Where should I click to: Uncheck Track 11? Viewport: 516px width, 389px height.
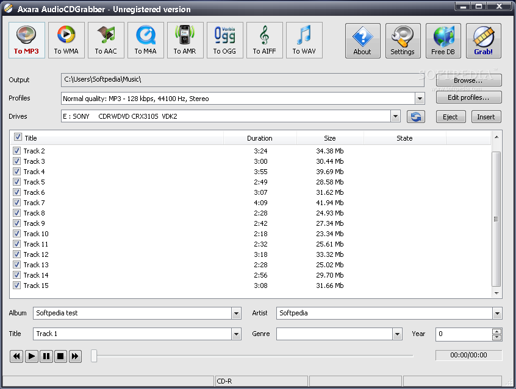(x=17, y=244)
